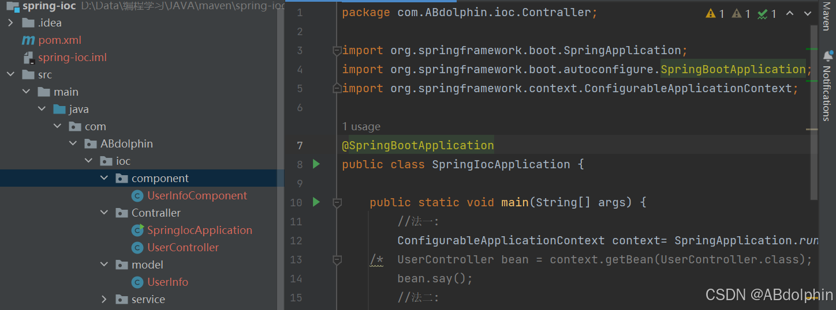Click the runnable class icon of SpringIocApplication
Image resolution: width=836 pixels, height=310 pixels.
(x=137, y=230)
